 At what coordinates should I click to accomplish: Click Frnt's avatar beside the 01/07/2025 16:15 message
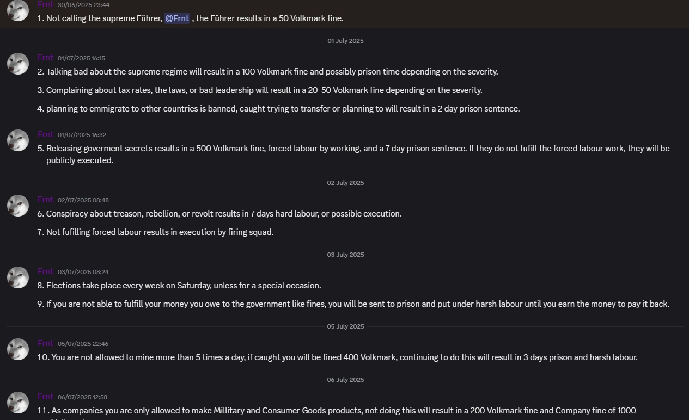(18, 64)
